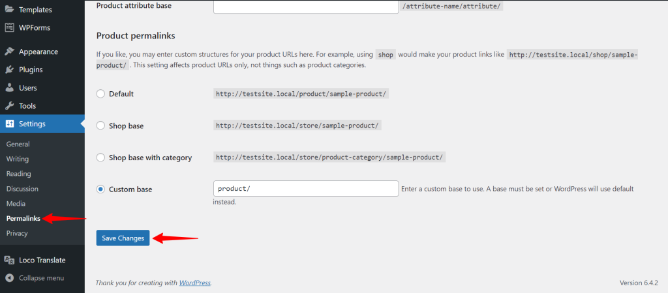Viewport: 668px width, 293px height.
Task: Open General settings submenu
Action: [18, 144]
